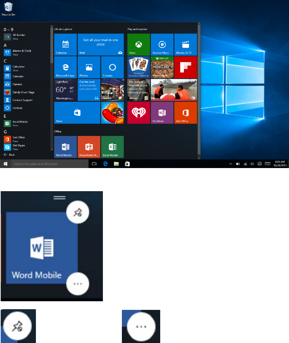The image size is (289, 343).
Task: Open the Mail live tile
Action: [101, 45]
